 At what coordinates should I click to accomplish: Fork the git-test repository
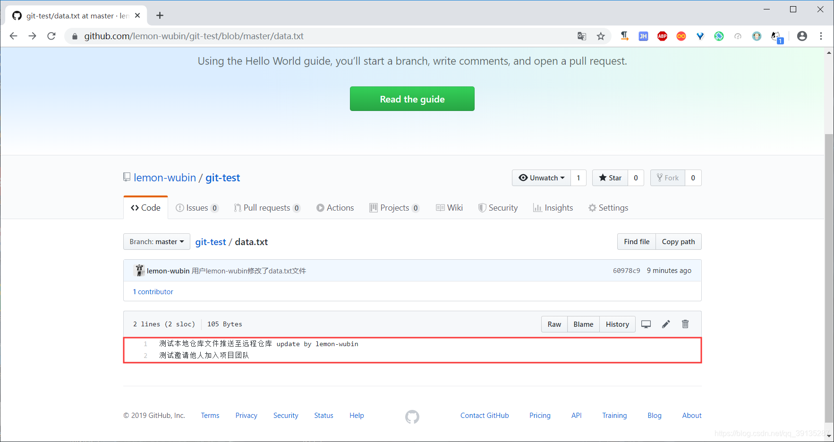[x=668, y=178]
